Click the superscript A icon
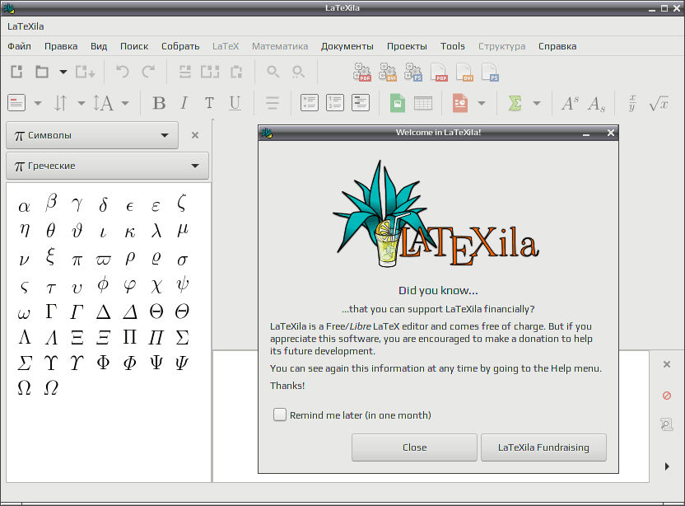Image resolution: width=685 pixels, height=506 pixels. [570, 103]
